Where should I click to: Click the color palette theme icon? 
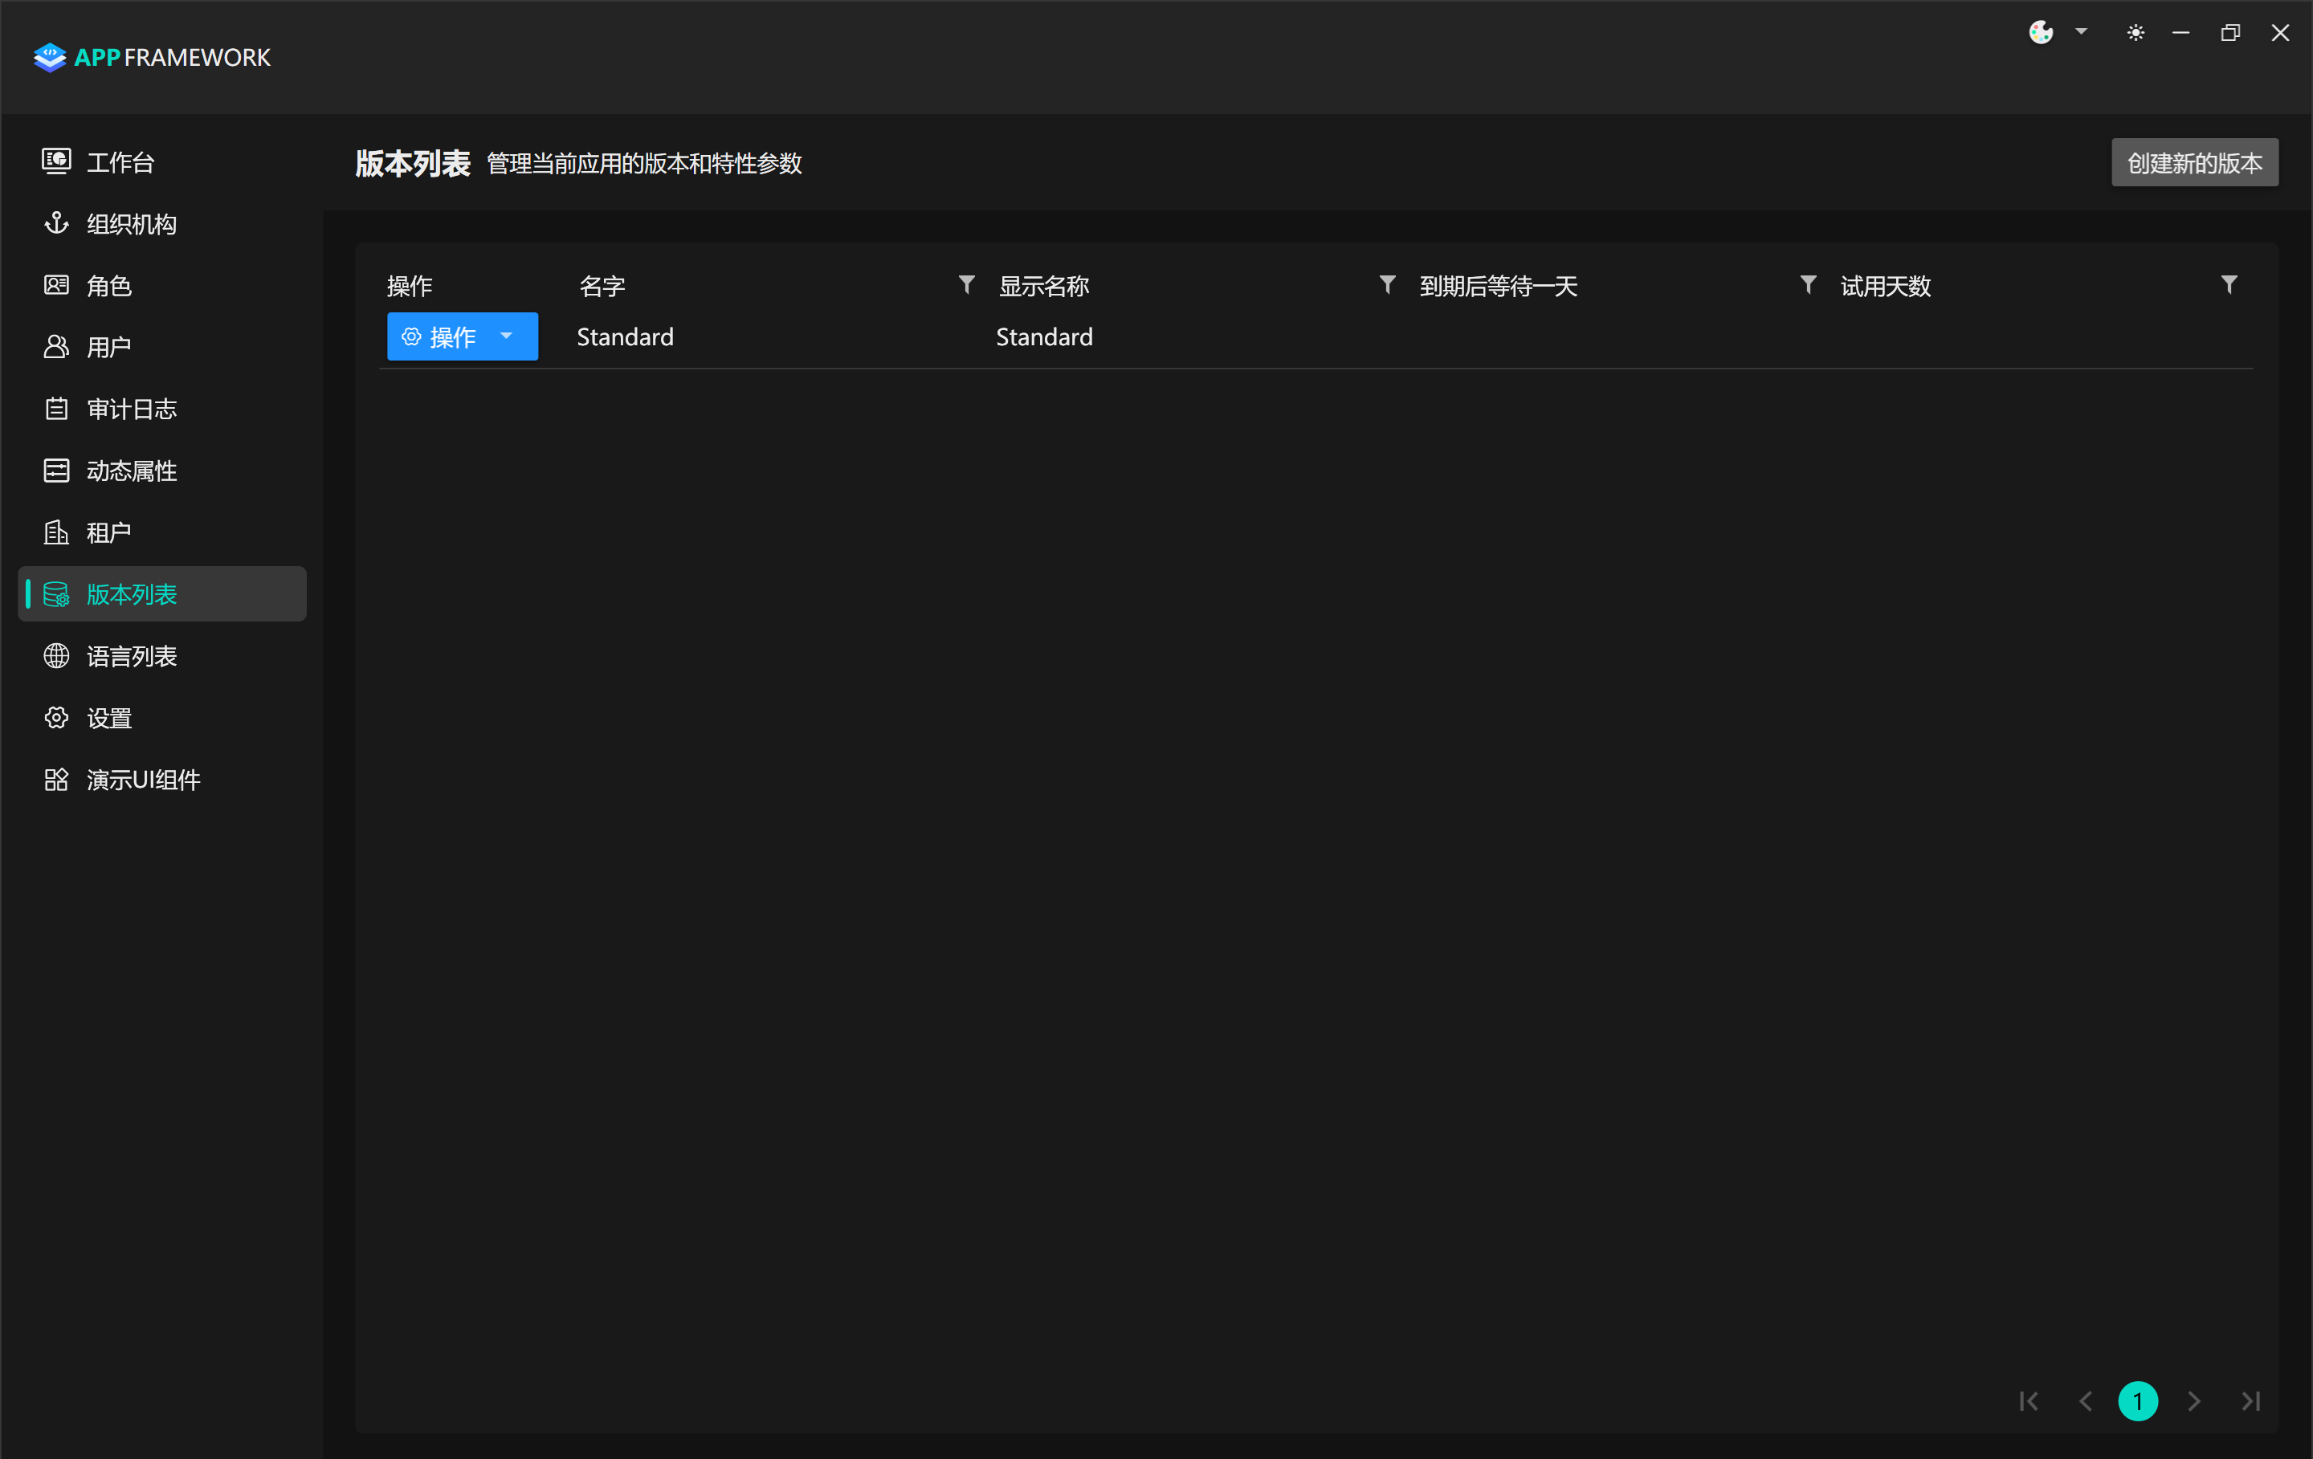[2042, 33]
